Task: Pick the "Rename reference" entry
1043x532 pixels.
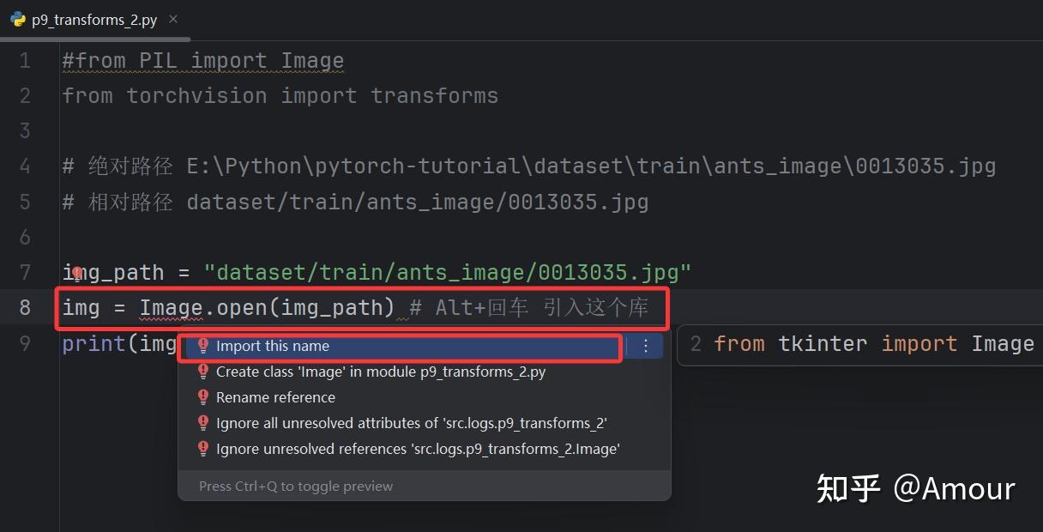Action: (x=275, y=397)
